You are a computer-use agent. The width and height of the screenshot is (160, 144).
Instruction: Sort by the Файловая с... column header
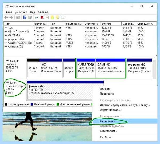coord(74,24)
